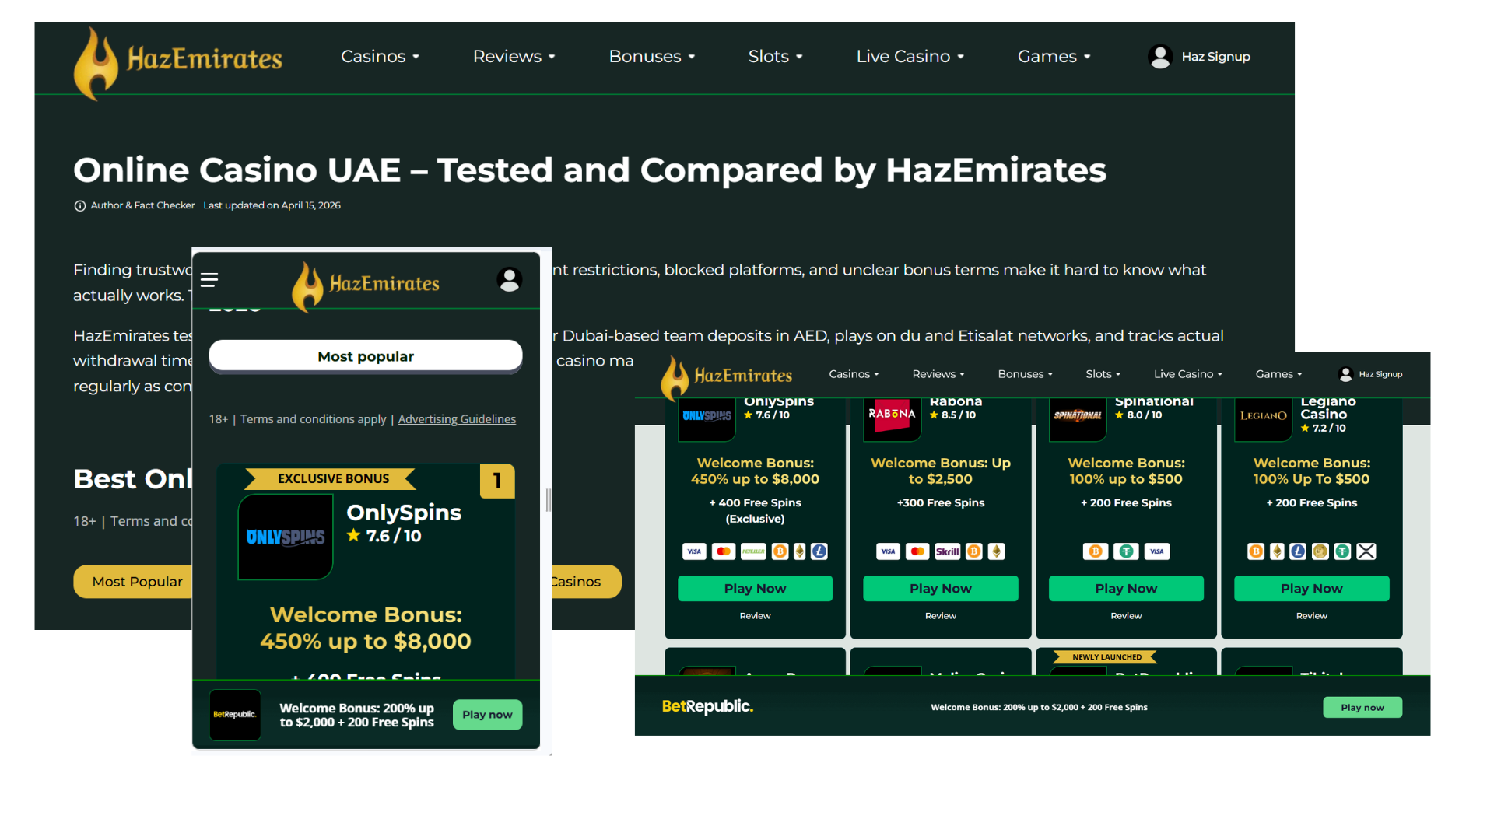Open the Reviews menu in the small desktop window
This screenshot has height=840, width=1494.
[x=938, y=374]
